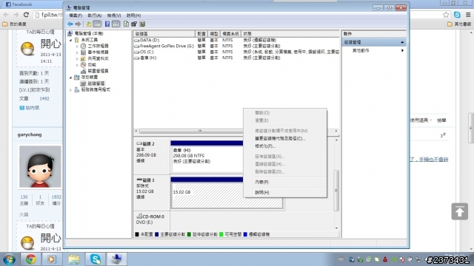This screenshot has width=474, height=266.
Task: Click the last toolbar icon with the checklist
Action: [142, 24]
